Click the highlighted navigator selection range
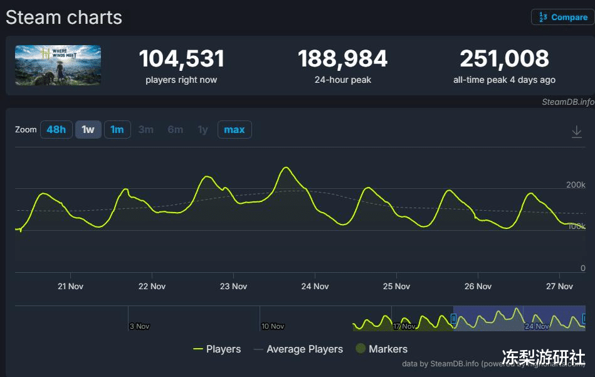The width and height of the screenshot is (595, 377). (519, 318)
